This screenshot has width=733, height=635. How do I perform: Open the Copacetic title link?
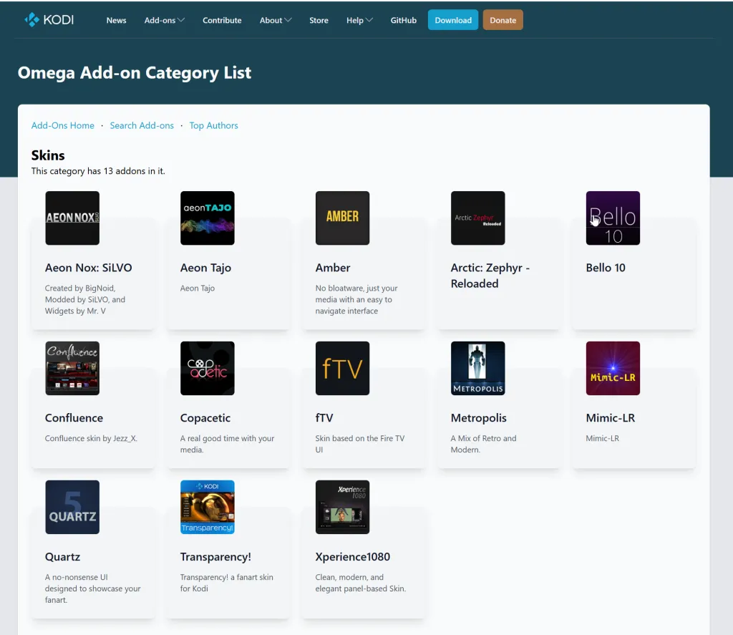click(x=205, y=418)
